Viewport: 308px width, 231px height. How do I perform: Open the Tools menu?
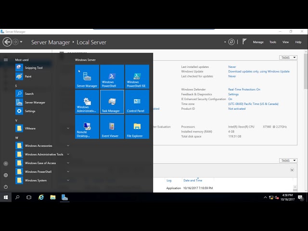pyautogui.click(x=273, y=42)
